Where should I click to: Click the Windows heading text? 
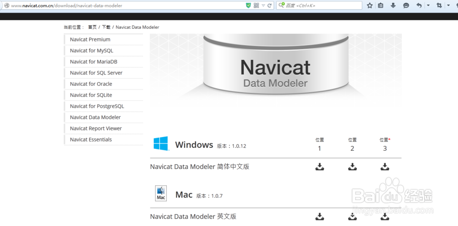[194, 145]
